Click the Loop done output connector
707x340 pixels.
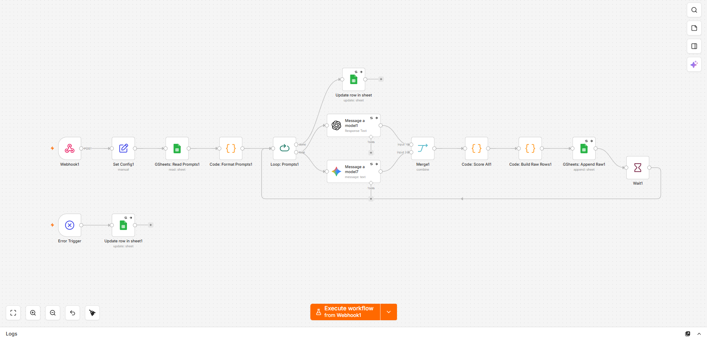pos(296,145)
